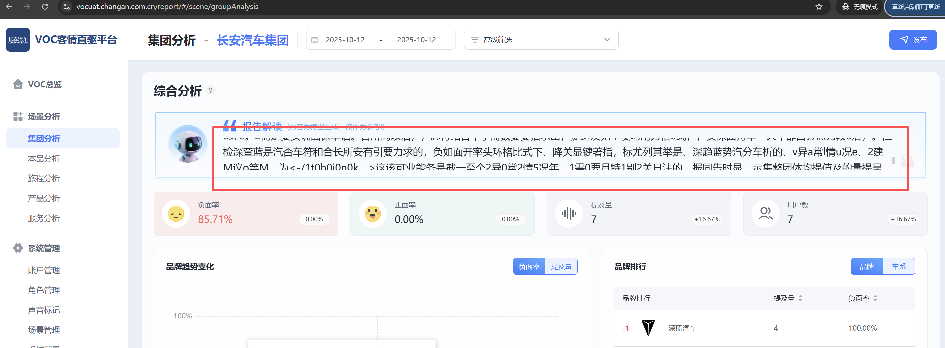945x348 pixels.
Task: Click 重新启动即可更新 browser update button
Action: tap(915, 7)
